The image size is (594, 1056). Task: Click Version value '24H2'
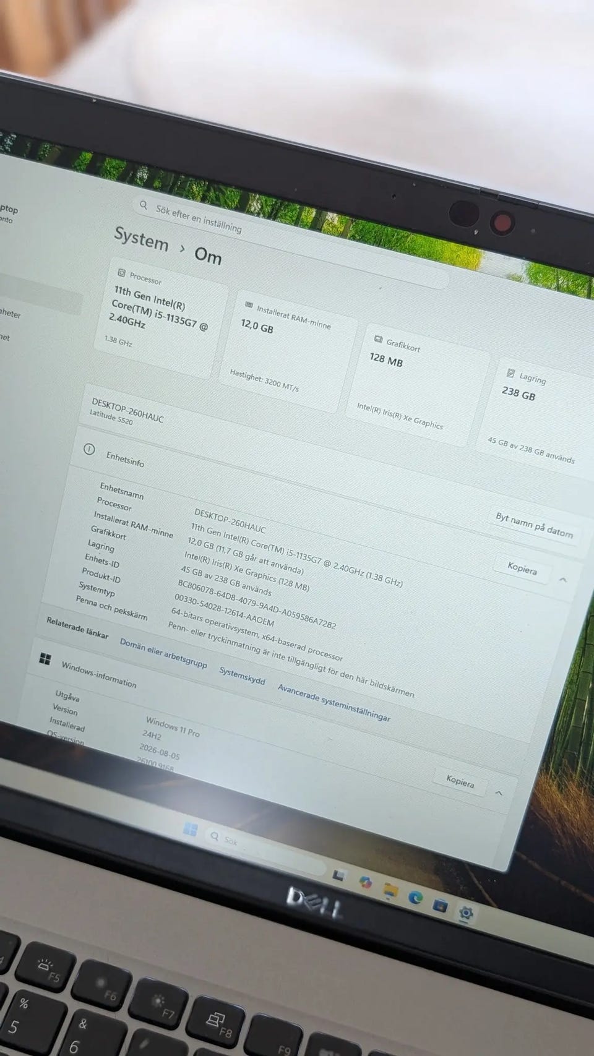(152, 735)
